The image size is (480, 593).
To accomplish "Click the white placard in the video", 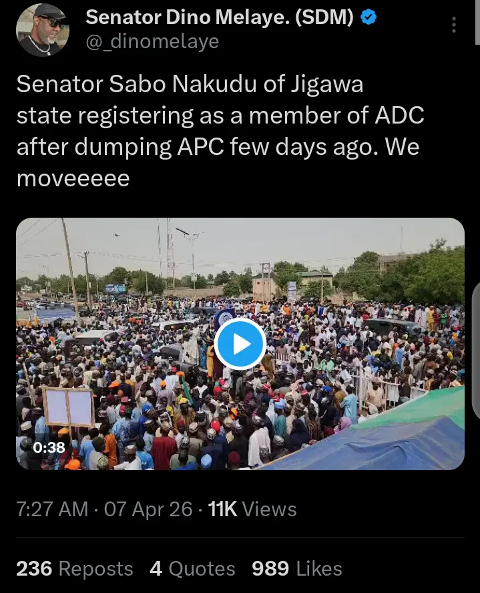I will pos(68,407).
